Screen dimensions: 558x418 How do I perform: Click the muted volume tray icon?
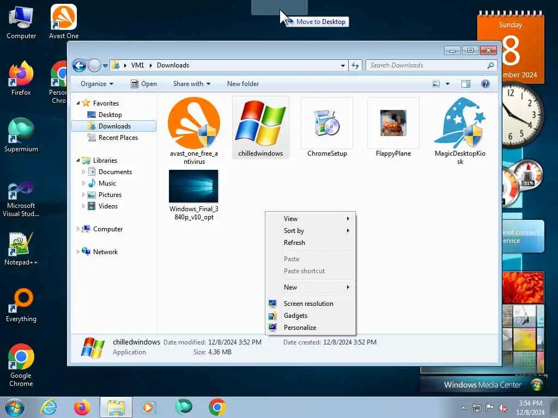click(503, 408)
